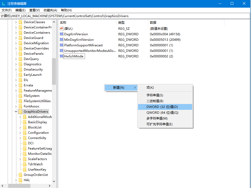Image resolution: width=251 pixels, height=188 pixels.
Task: Collapse the GraphicsDrivers tree node
Action: tap(16, 111)
